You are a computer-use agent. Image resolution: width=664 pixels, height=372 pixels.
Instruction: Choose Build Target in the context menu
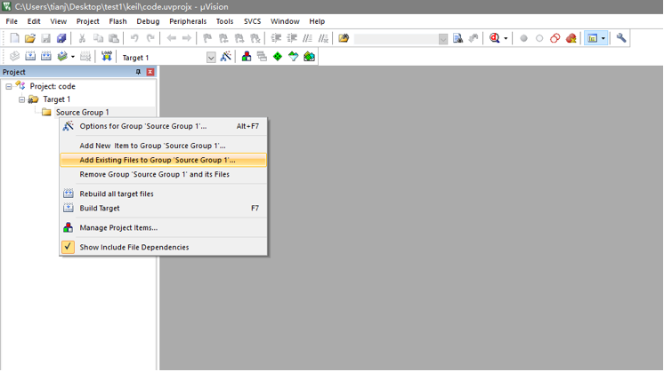tap(100, 208)
